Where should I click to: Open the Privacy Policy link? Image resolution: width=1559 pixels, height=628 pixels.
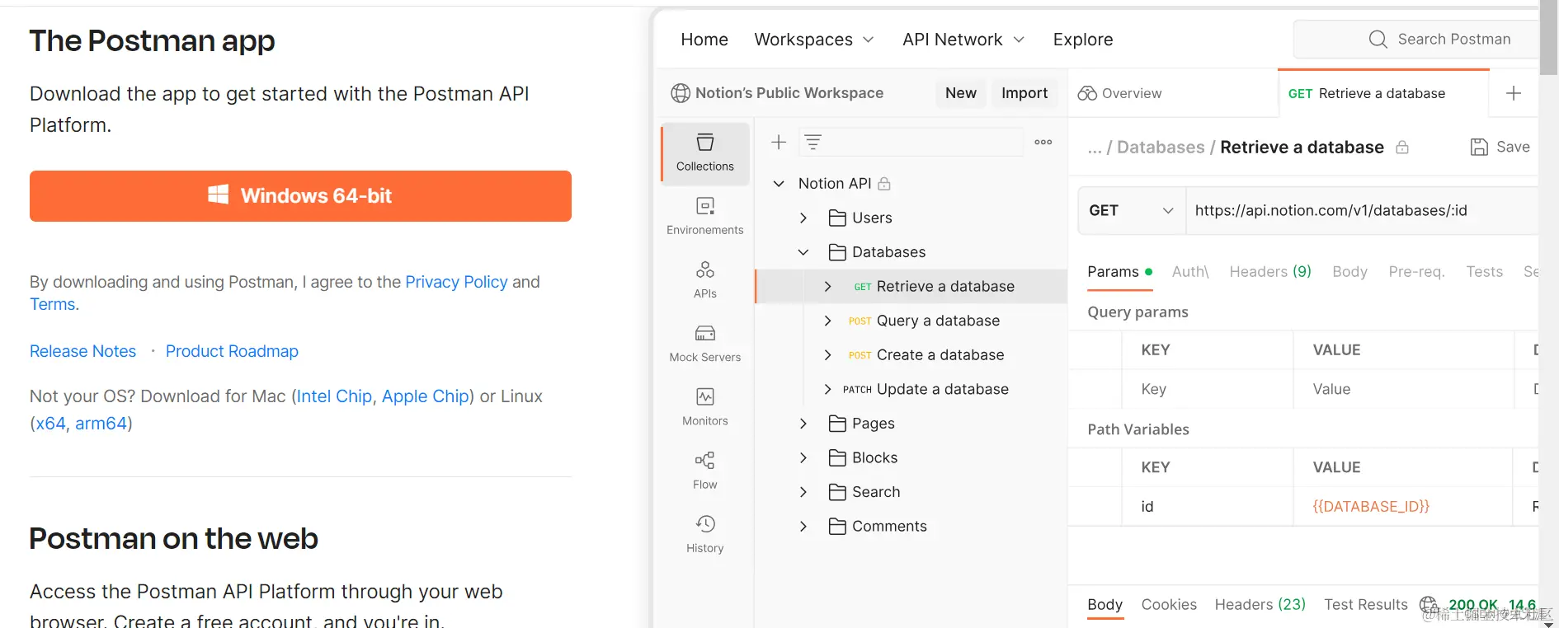coord(456,282)
